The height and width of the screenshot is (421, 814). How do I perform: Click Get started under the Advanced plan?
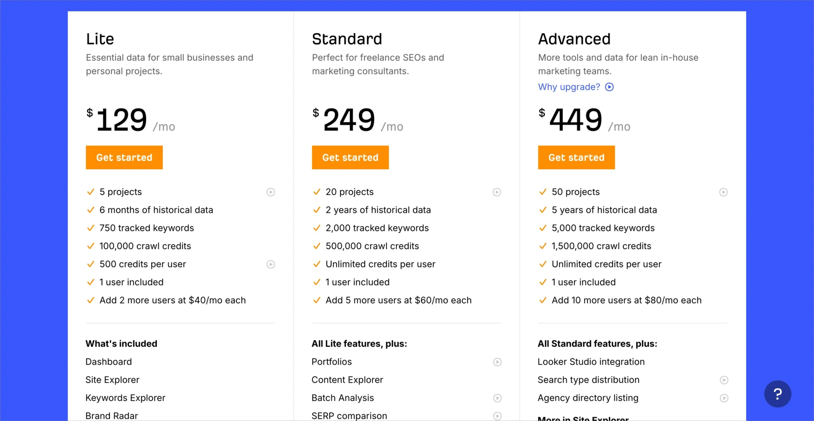tap(576, 157)
